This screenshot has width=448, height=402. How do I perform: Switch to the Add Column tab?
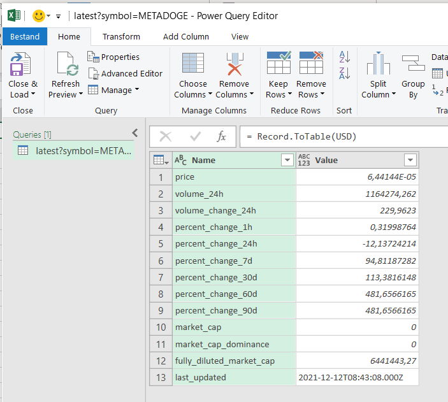point(186,36)
